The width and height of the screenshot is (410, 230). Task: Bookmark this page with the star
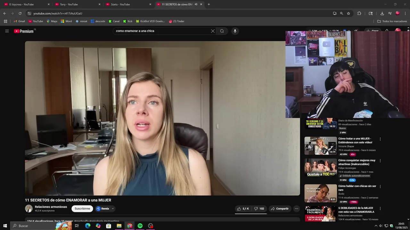coord(348,13)
